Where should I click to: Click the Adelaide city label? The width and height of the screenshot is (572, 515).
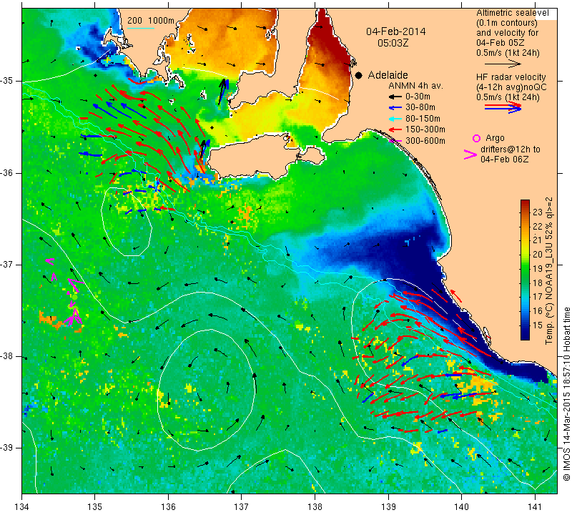[388, 75]
